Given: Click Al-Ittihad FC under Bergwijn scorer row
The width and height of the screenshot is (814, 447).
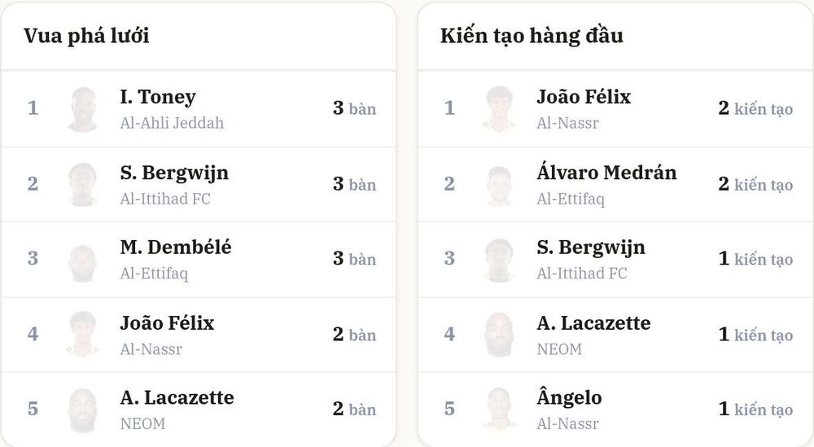Looking at the screenshot, I should (165, 199).
